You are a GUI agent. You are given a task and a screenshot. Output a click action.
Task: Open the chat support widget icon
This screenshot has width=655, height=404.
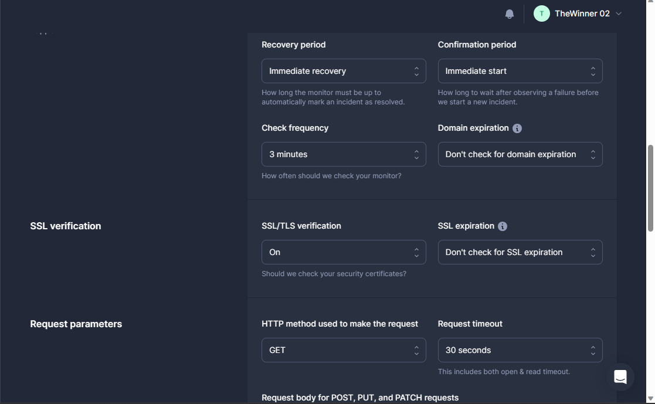620,377
